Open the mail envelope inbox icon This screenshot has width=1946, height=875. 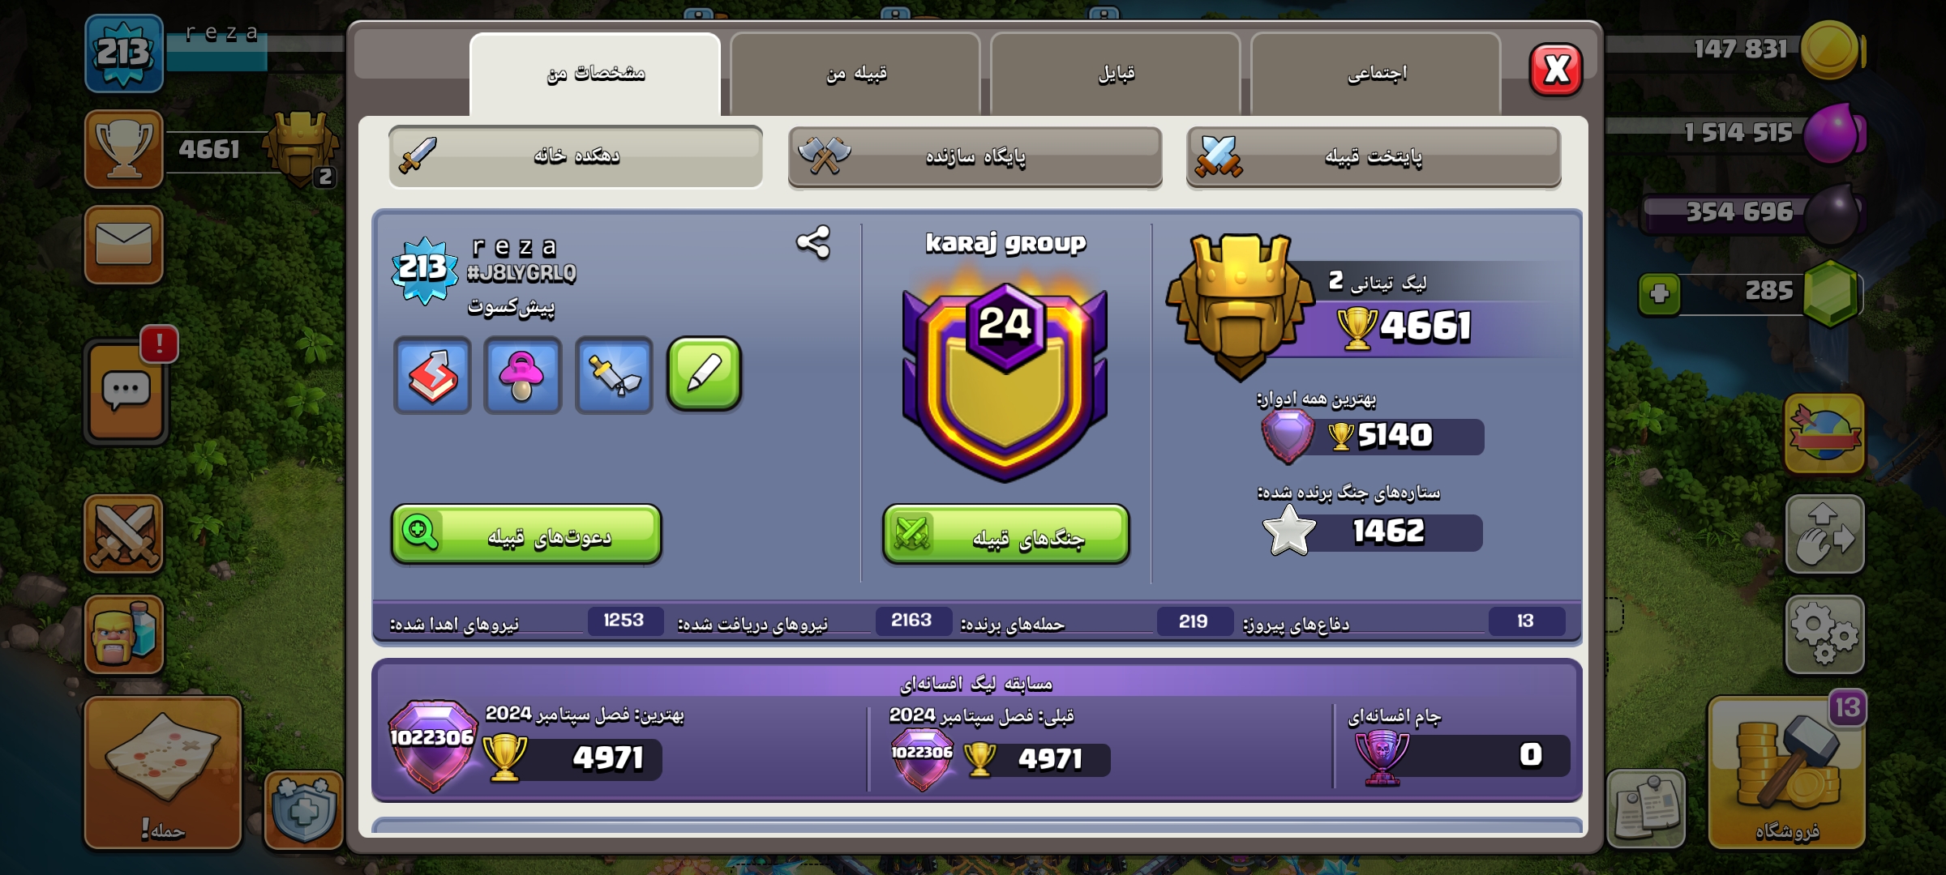(x=124, y=244)
